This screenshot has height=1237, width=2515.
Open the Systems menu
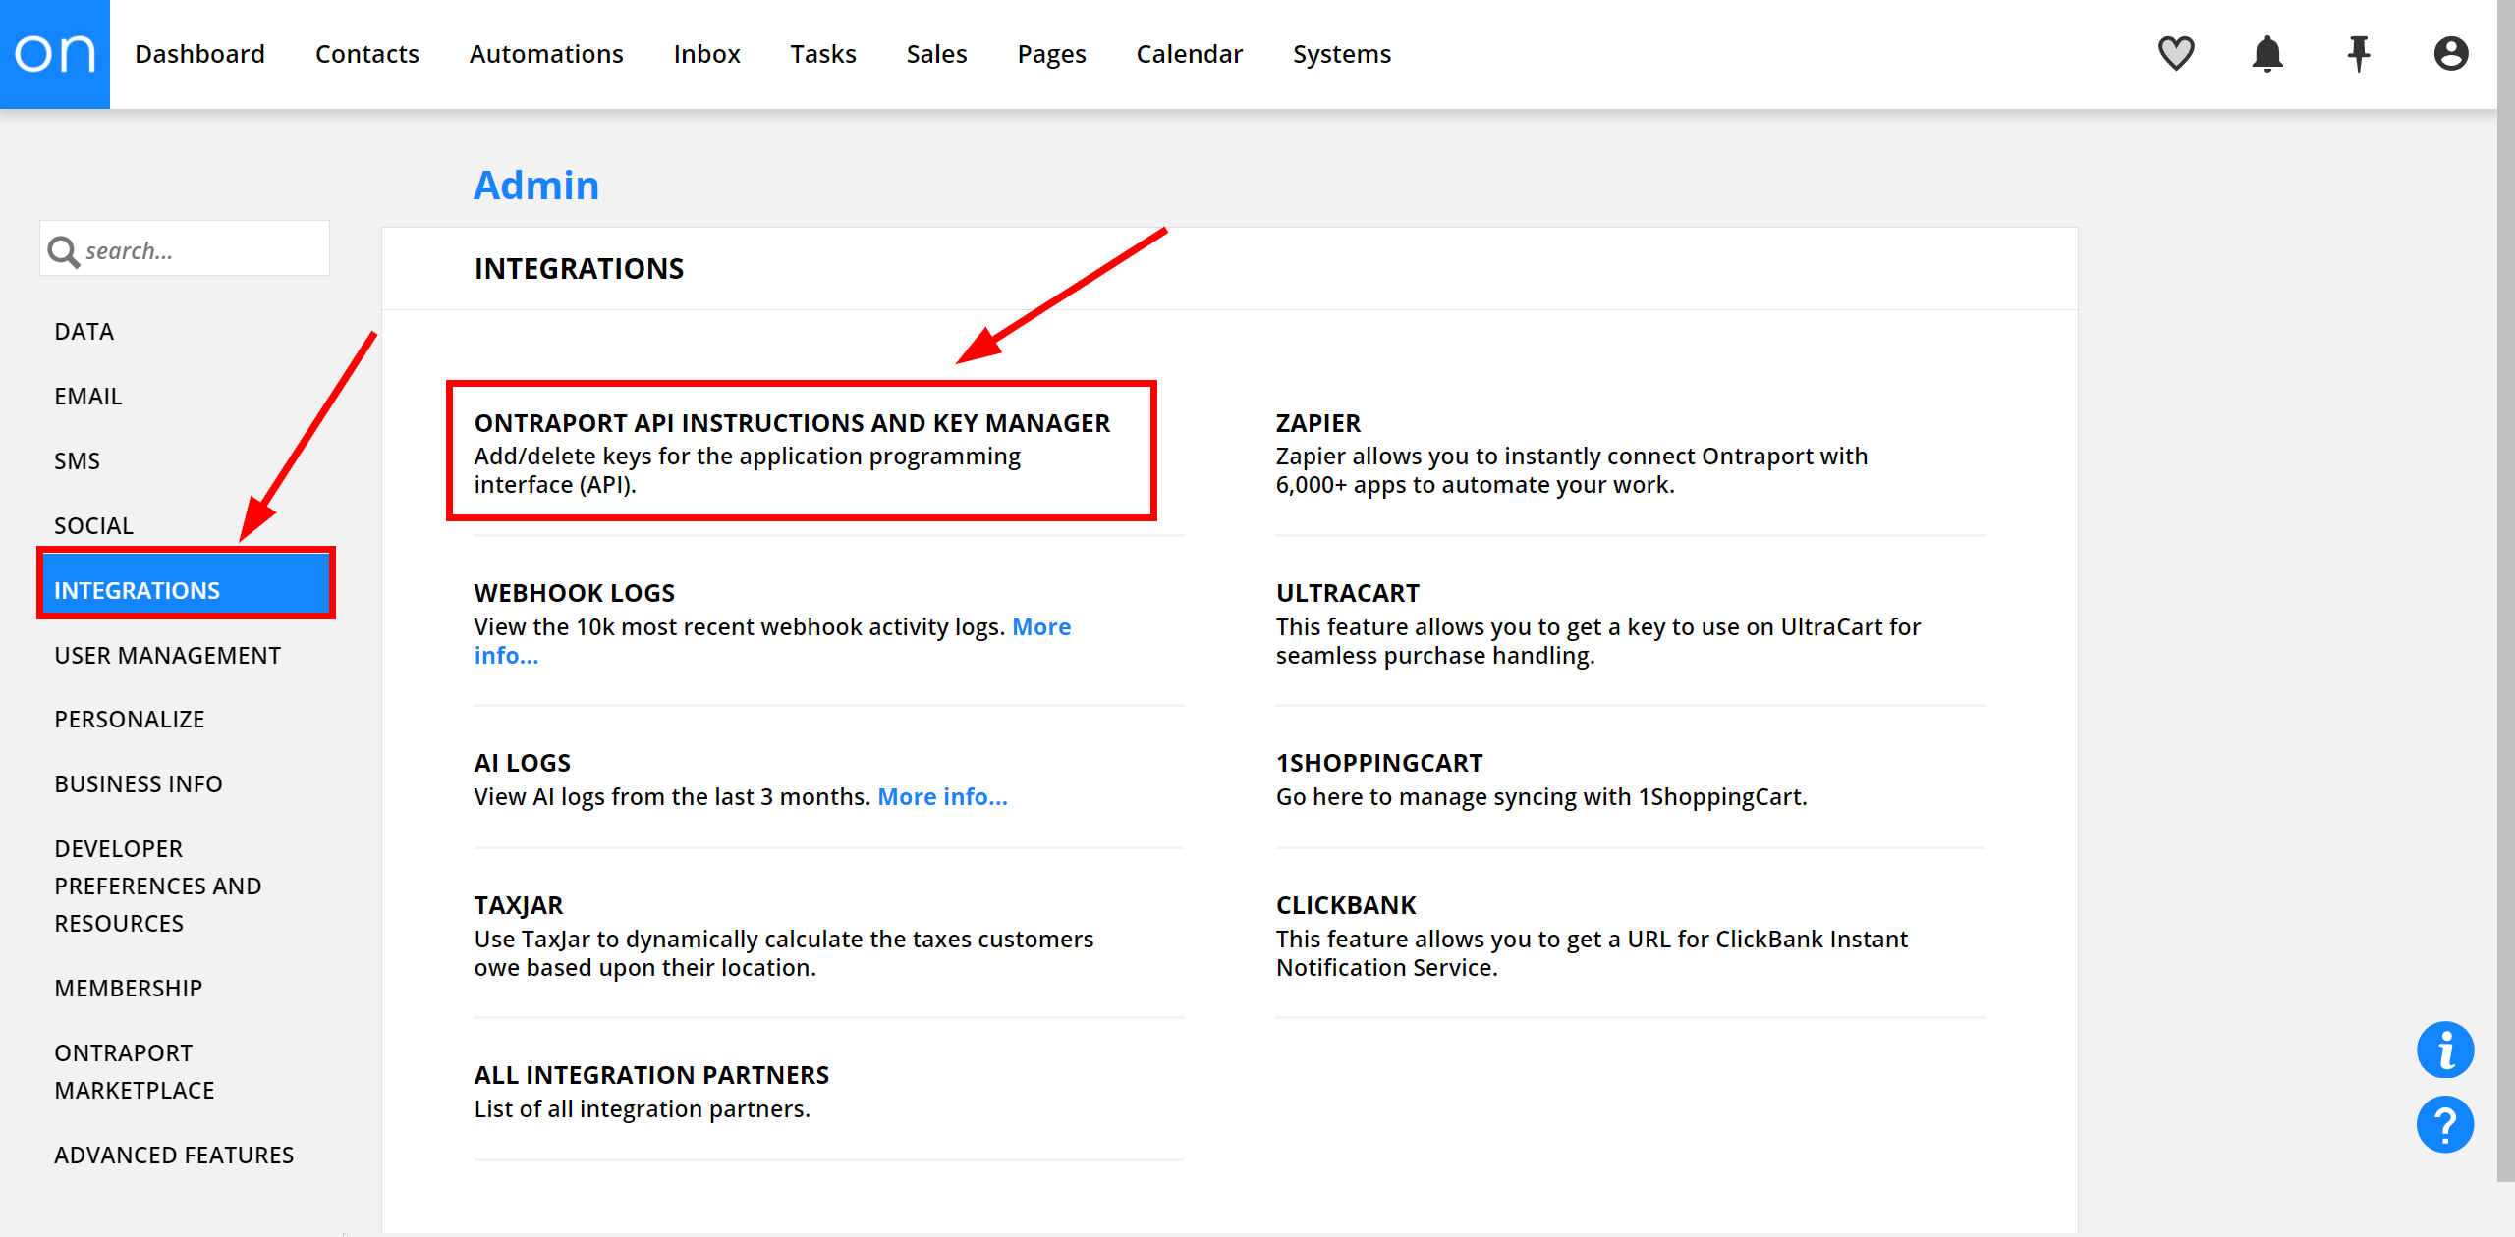[1341, 54]
